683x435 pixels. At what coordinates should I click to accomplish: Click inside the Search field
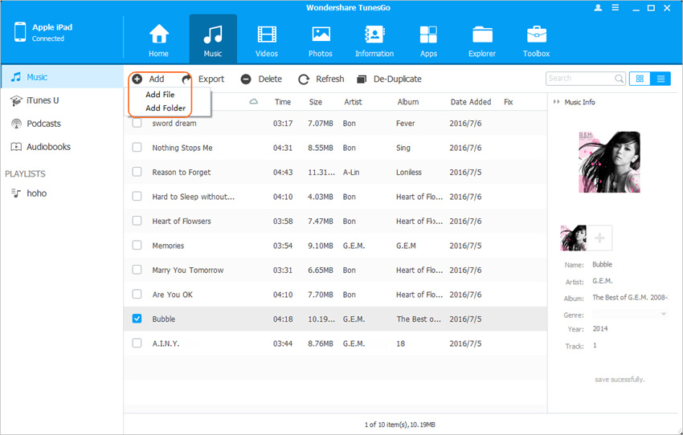click(x=579, y=79)
